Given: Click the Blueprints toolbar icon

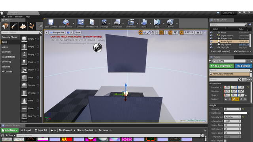Looking at the screenshot, I should (x=117, y=24).
